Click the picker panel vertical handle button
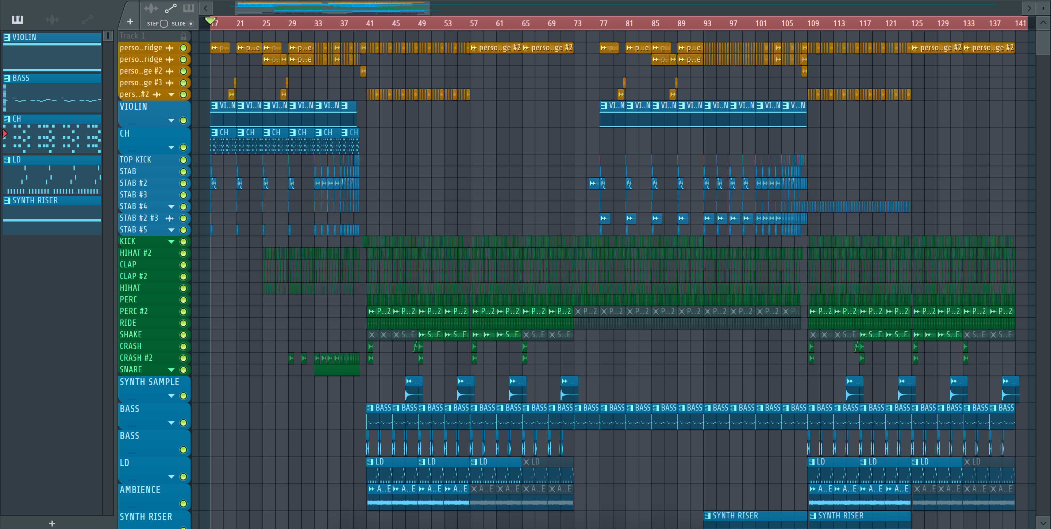The height and width of the screenshot is (529, 1051). [108, 36]
